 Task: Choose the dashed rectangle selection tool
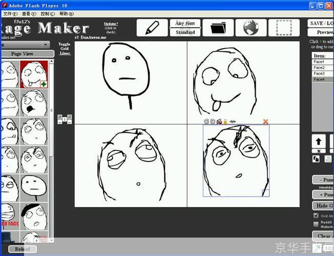point(283,28)
